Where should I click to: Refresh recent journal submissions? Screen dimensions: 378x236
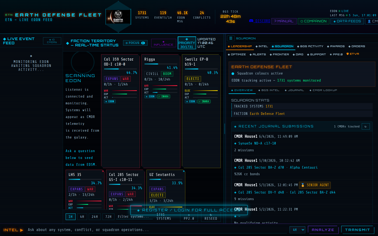[x=366, y=126]
